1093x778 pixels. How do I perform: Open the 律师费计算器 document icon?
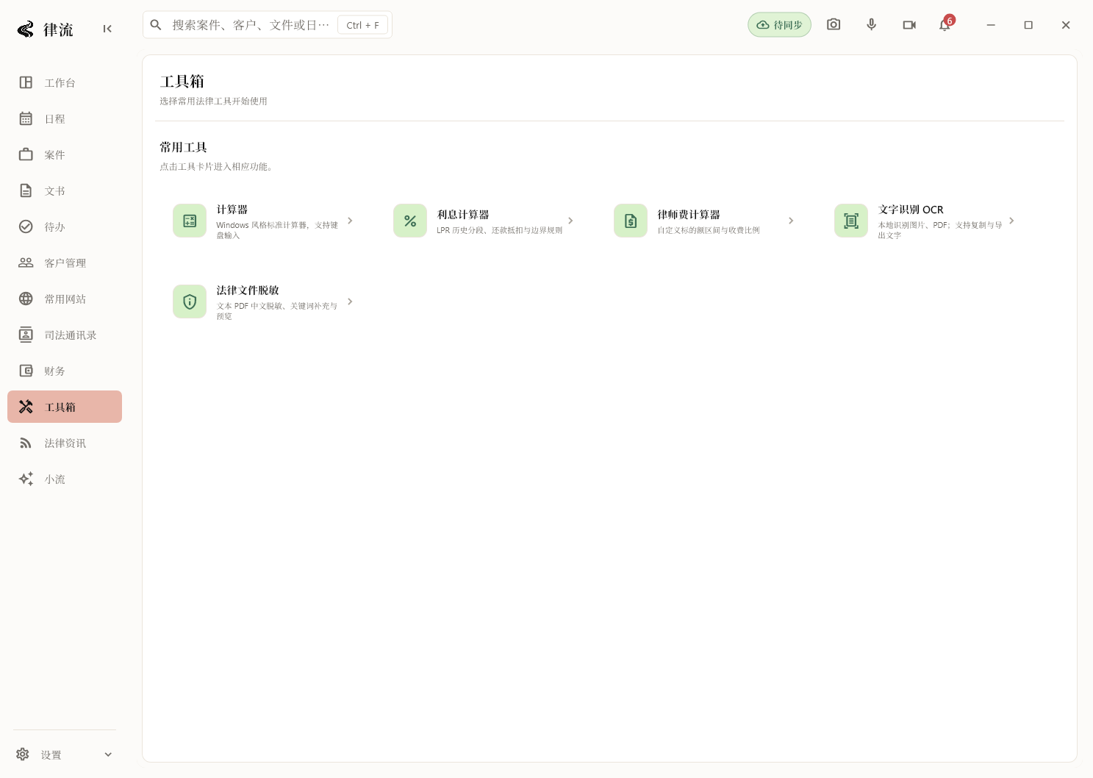click(631, 221)
